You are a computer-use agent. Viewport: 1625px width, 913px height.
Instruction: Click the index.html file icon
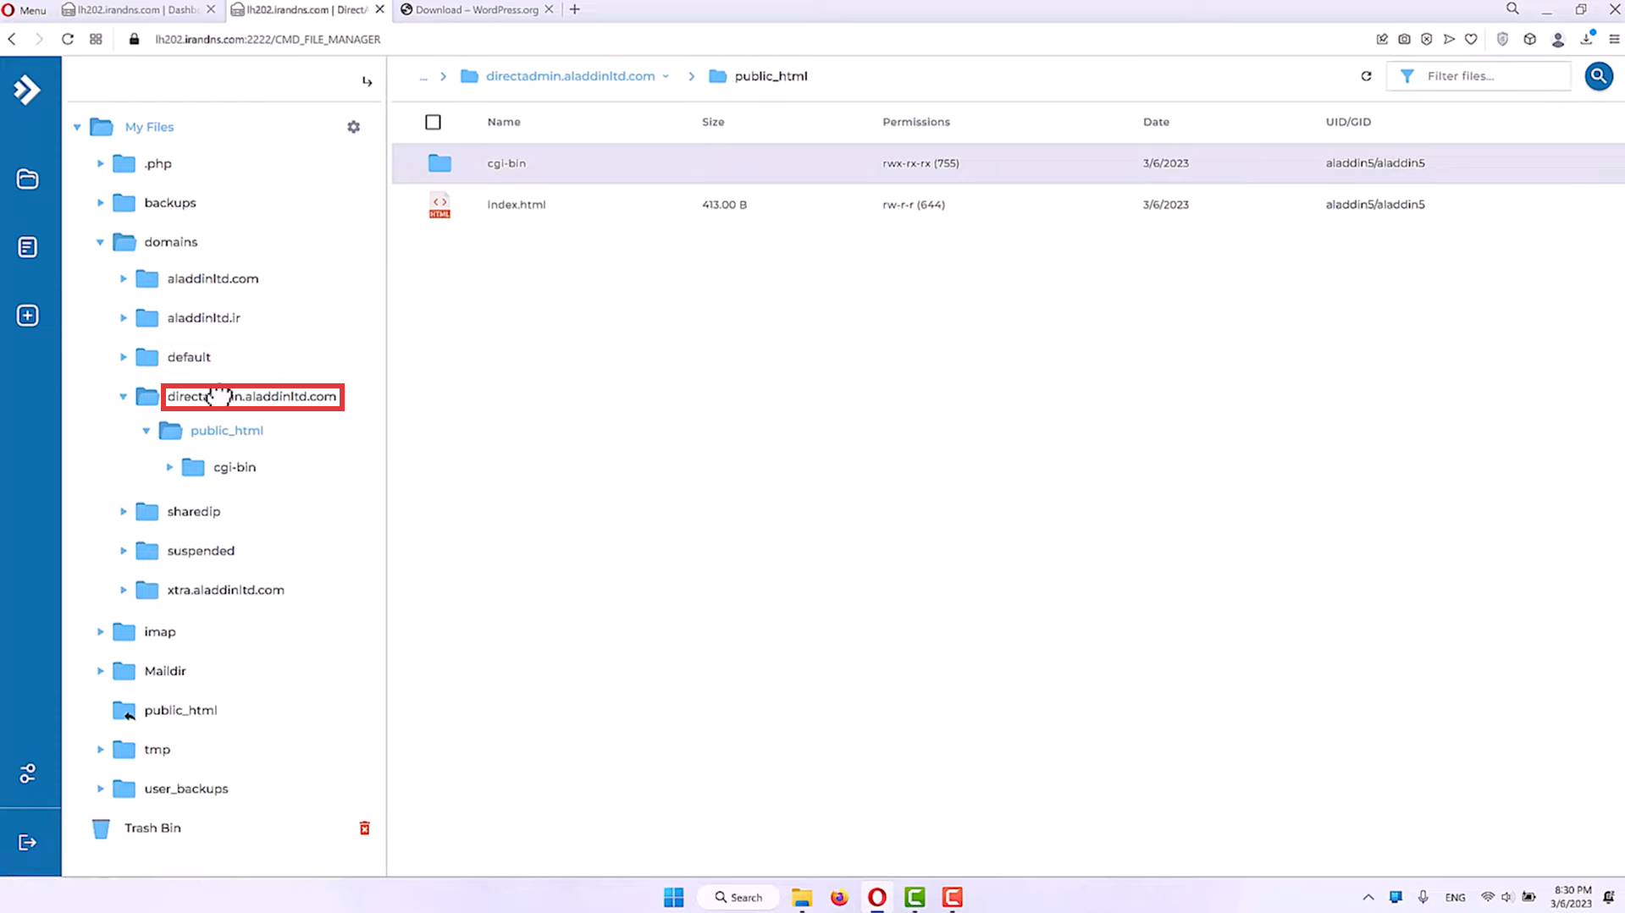pos(439,205)
